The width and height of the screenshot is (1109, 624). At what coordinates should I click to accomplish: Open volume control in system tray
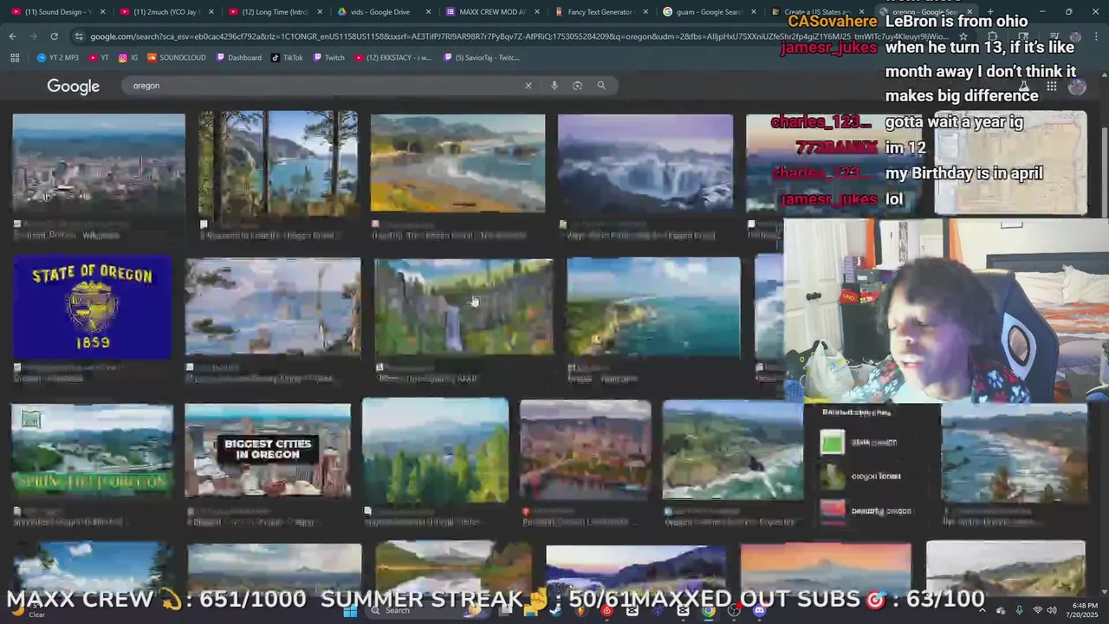point(1052,611)
